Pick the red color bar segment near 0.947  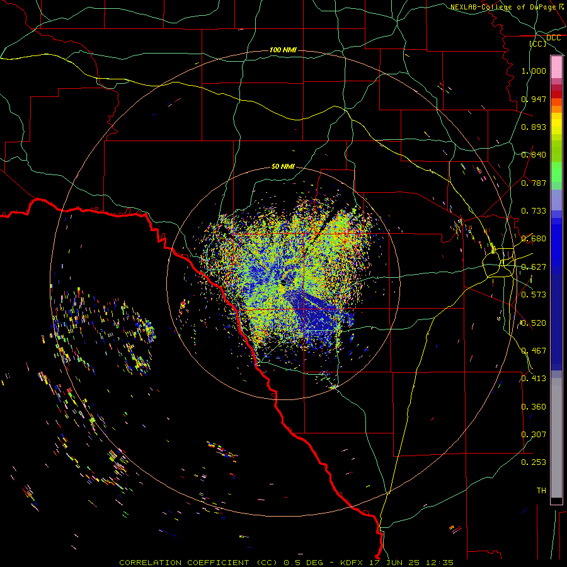556,94
